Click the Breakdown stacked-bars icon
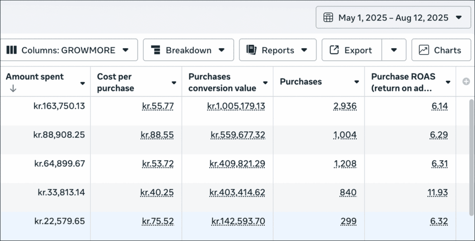Image resolution: width=475 pixels, height=241 pixels. tap(155, 50)
